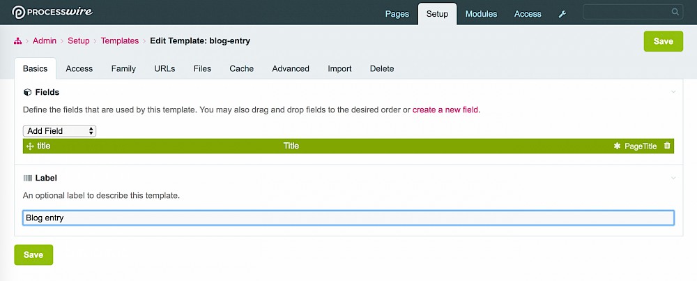The width and height of the screenshot is (697, 281).
Task: Click the Edit Template: blog-entry heading
Action: coord(200,41)
